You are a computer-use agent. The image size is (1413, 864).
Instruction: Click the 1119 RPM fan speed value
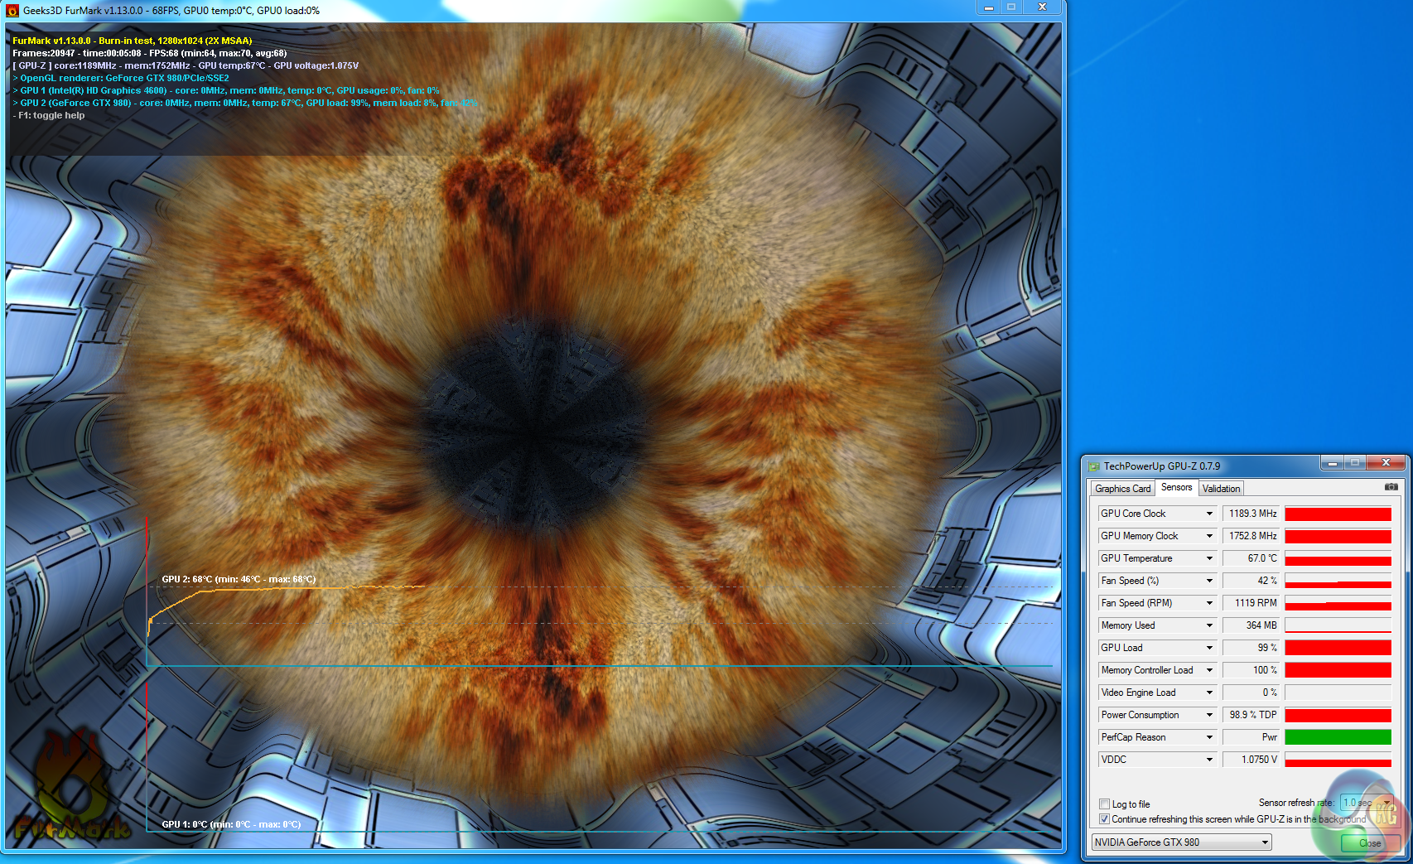coord(1251,603)
